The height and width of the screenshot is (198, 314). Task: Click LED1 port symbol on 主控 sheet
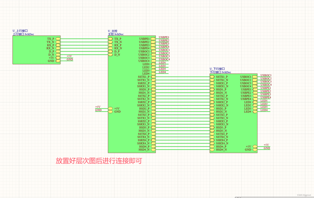coord(153,64)
